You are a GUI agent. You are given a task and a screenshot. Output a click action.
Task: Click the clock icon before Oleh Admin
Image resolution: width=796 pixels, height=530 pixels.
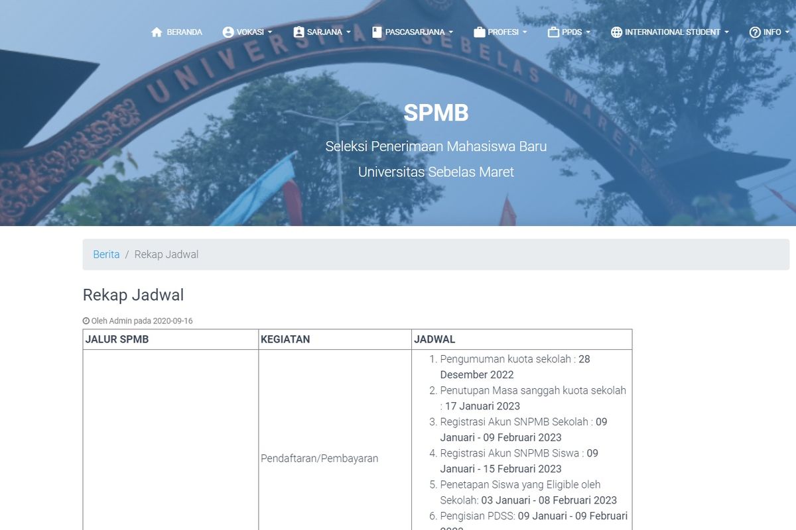pyautogui.click(x=86, y=321)
